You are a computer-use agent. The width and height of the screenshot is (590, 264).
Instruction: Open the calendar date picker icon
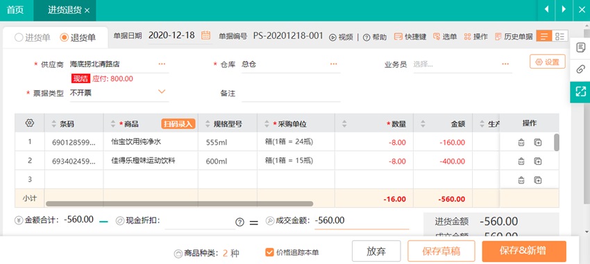click(x=205, y=35)
